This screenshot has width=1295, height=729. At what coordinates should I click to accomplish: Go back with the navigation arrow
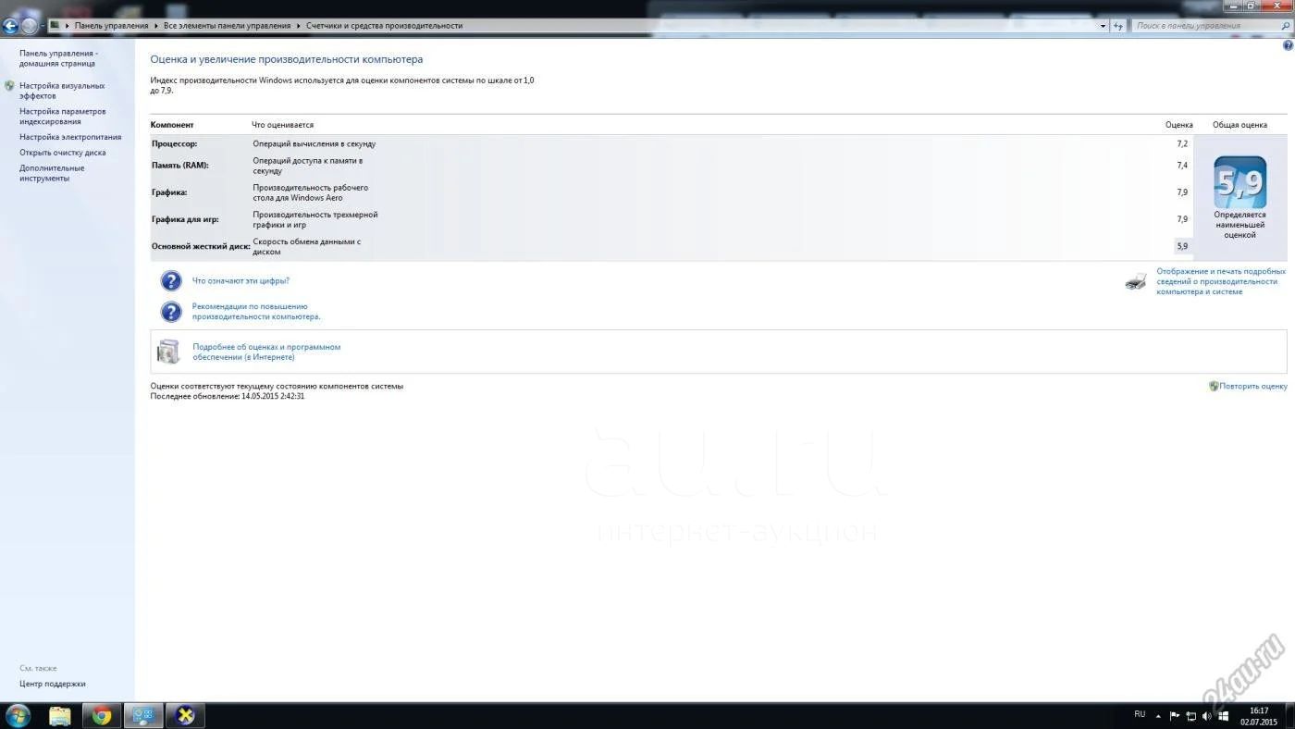pyautogui.click(x=11, y=26)
